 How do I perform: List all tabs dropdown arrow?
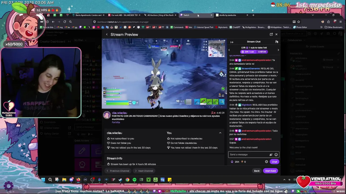313,15
